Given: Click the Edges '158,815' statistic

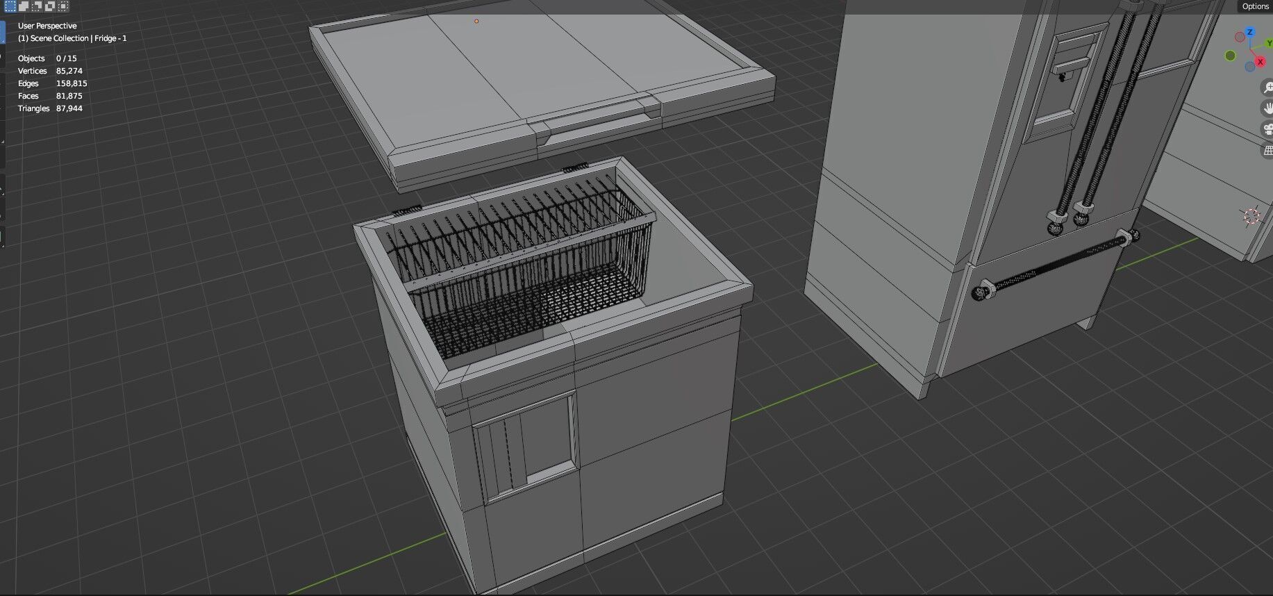Looking at the screenshot, I should [x=72, y=83].
